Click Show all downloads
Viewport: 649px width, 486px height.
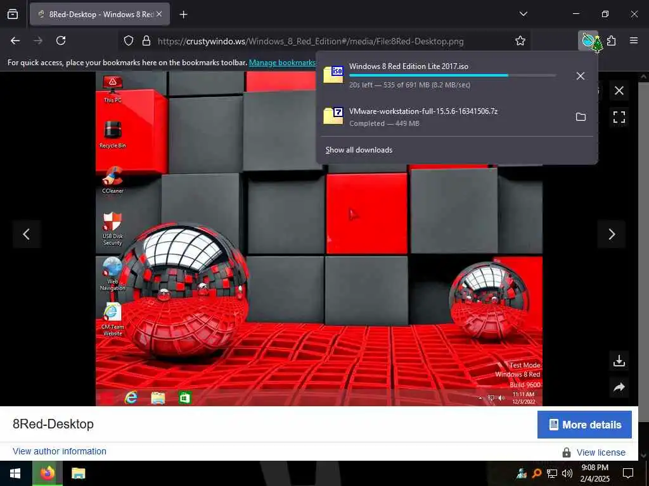359,150
